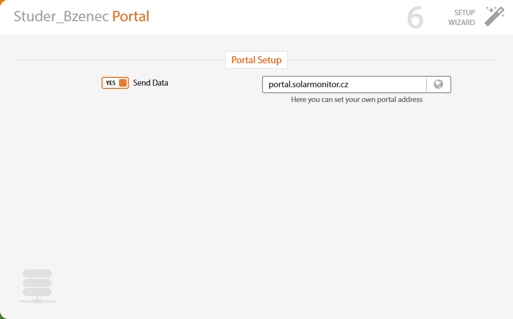Click the top disk of server icon
This screenshot has width=513, height=319.
(37, 273)
